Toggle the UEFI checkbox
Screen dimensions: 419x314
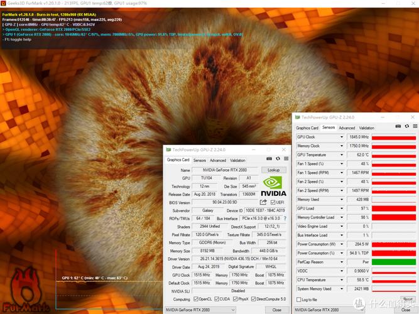(x=273, y=202)
